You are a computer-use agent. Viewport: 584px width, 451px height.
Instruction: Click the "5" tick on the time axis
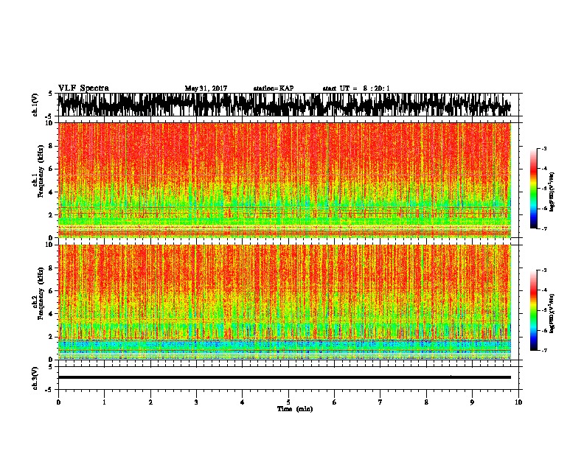click(x=288, y=402)
